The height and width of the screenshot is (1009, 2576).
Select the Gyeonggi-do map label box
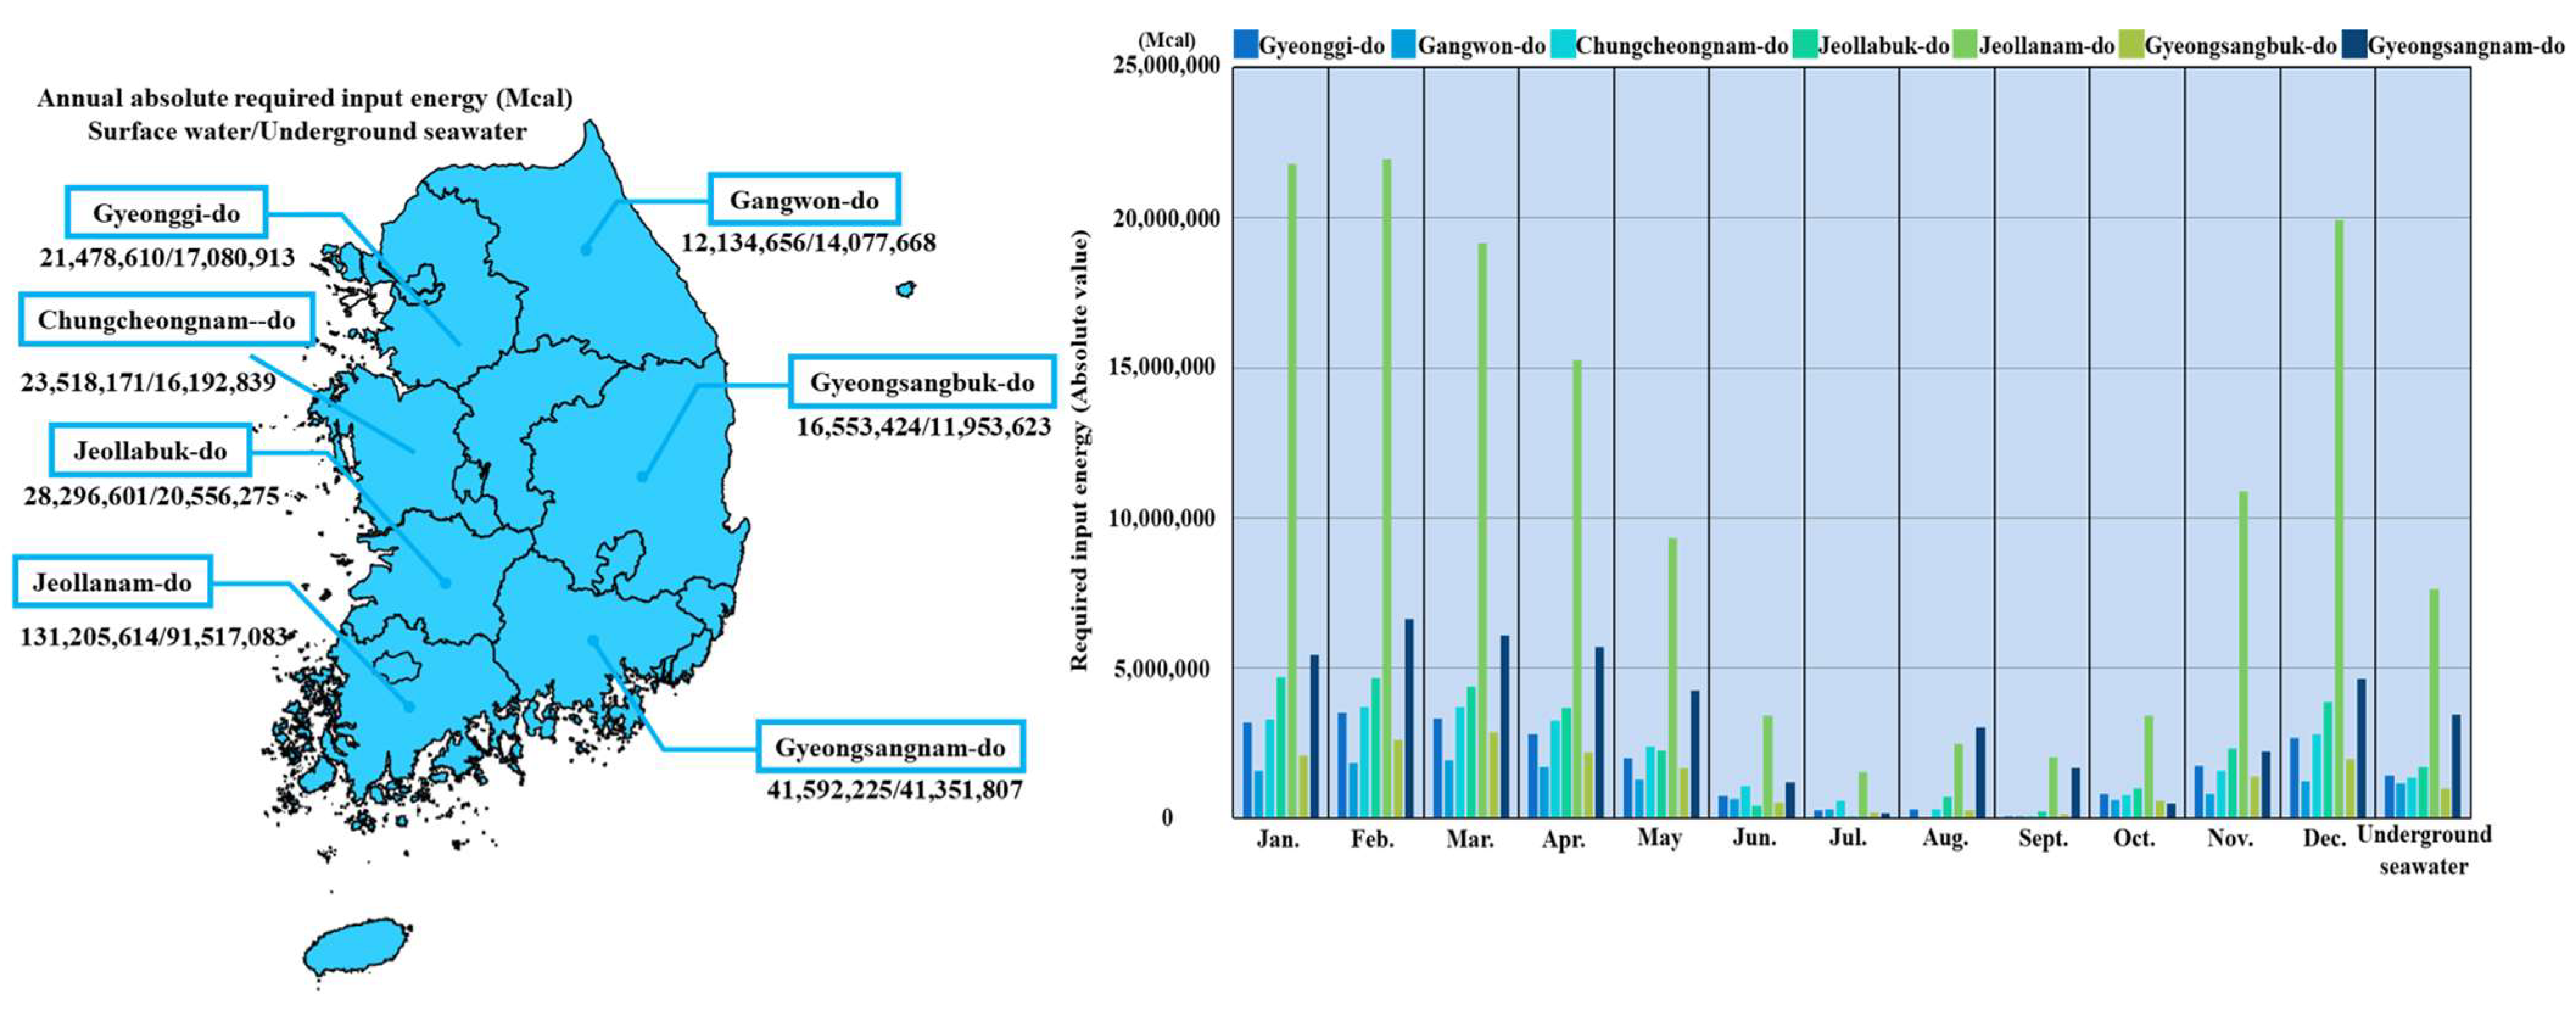pos(166,213)
